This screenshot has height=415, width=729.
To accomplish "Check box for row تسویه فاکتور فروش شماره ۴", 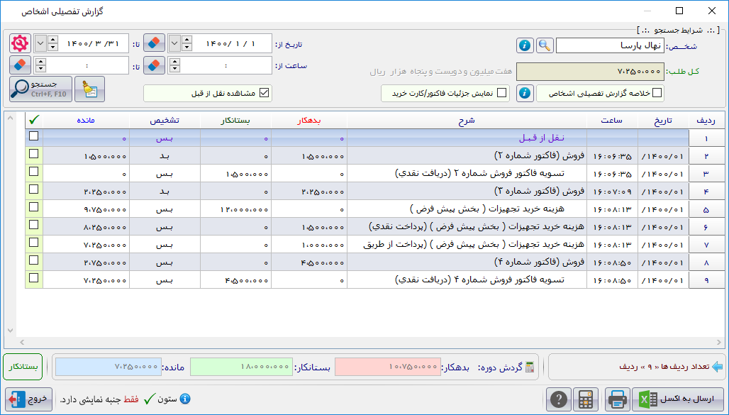I will click(34, 278).
